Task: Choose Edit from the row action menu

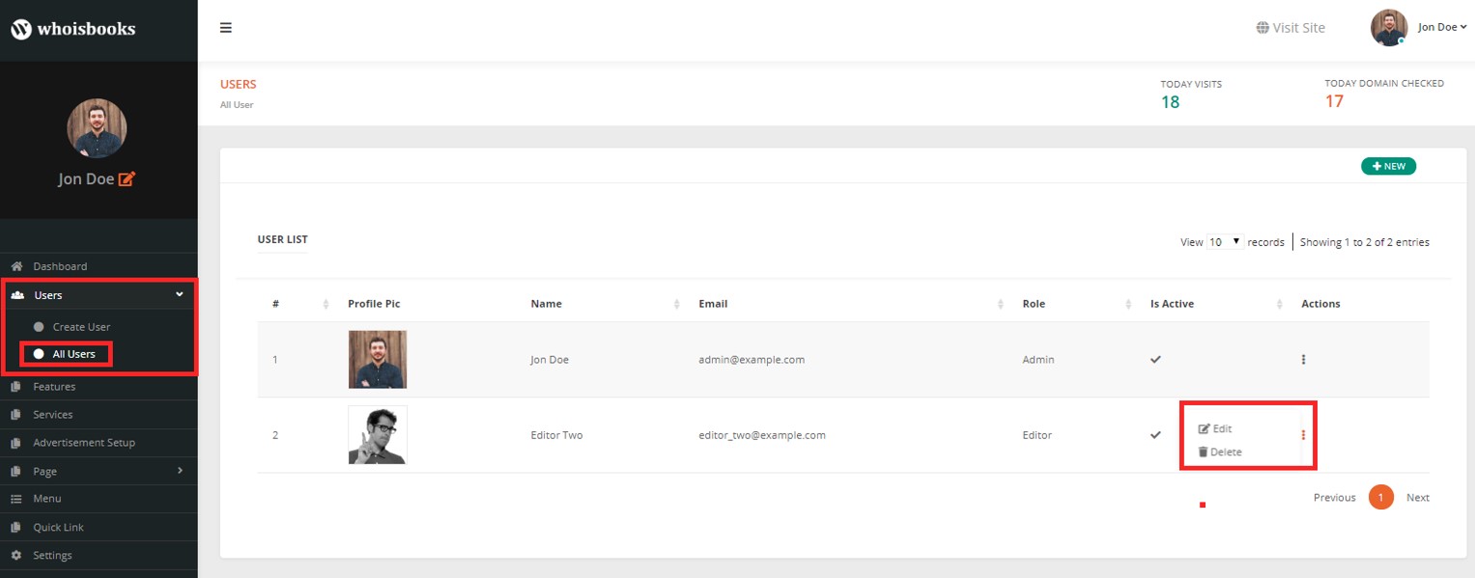Action: pyautogui.click(x=1215, y=428)
